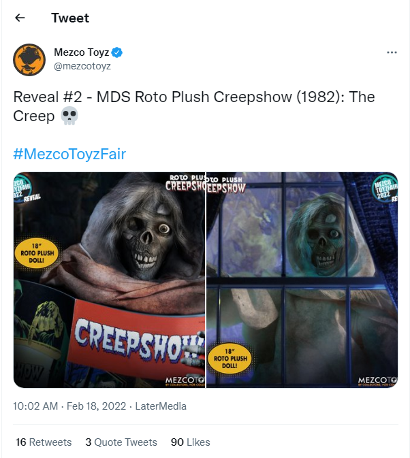Go back using the left arrow icon
The height and width of the screenshot is (458, 410).
coord(20,18)
